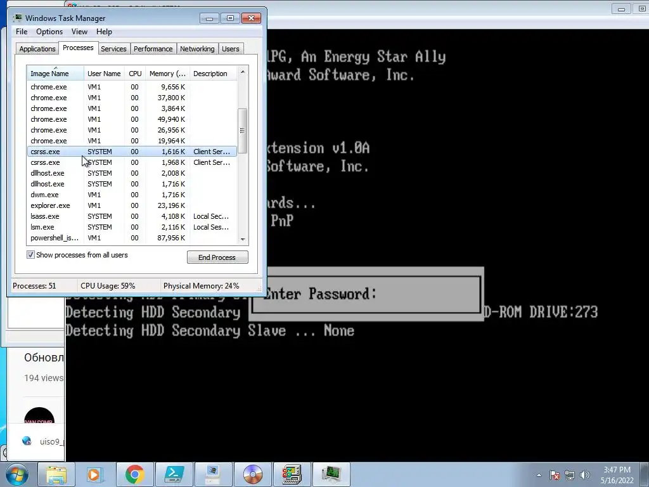
Task: Click process list scroll down arrow
Action: [x=243, y=239]
